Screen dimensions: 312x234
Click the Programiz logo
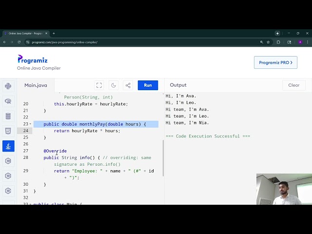33,59
